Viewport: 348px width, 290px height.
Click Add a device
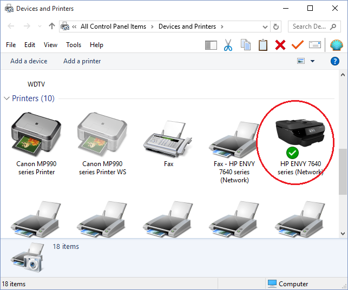point(29,61)
